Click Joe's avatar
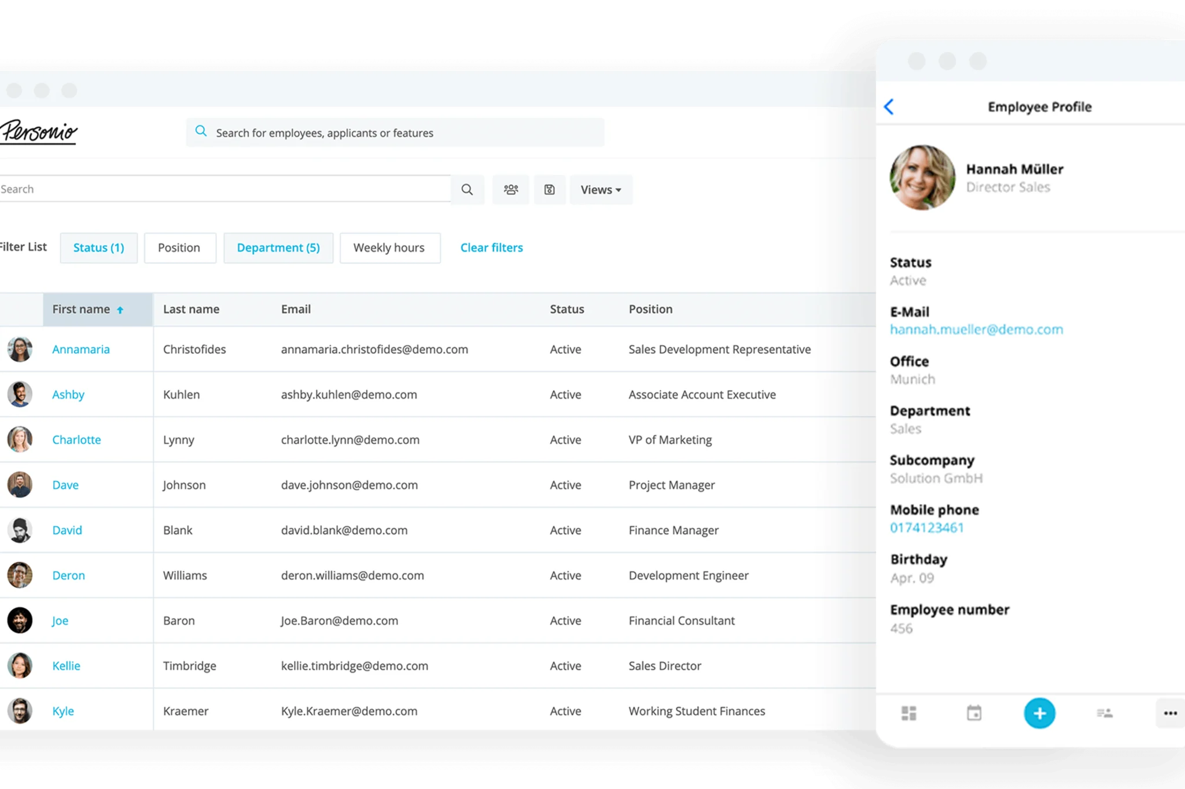1185x789 pixels. coord(20,620)
